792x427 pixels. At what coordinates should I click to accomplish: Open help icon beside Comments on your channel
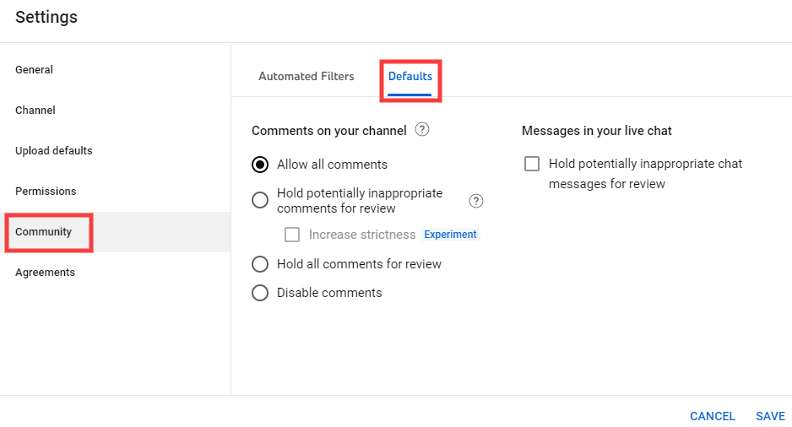click(422, 130)
